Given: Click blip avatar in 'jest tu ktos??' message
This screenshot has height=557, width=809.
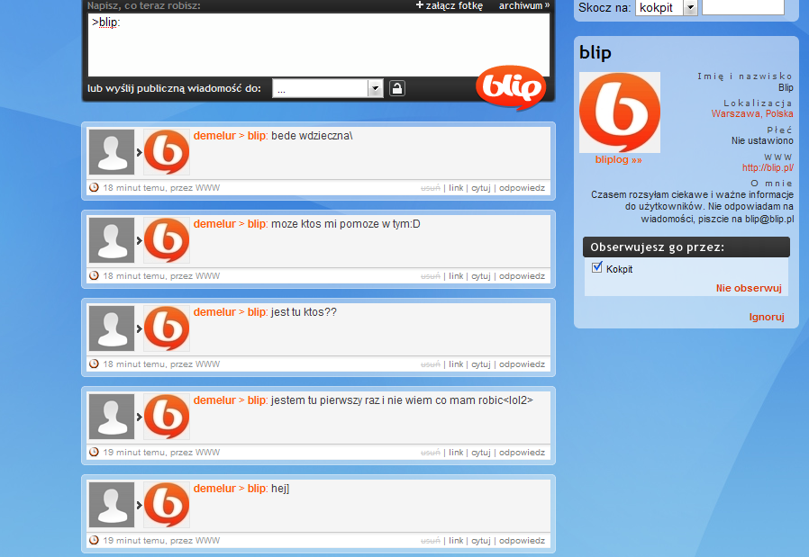Looking at the screenshot, I should (166, 328).
